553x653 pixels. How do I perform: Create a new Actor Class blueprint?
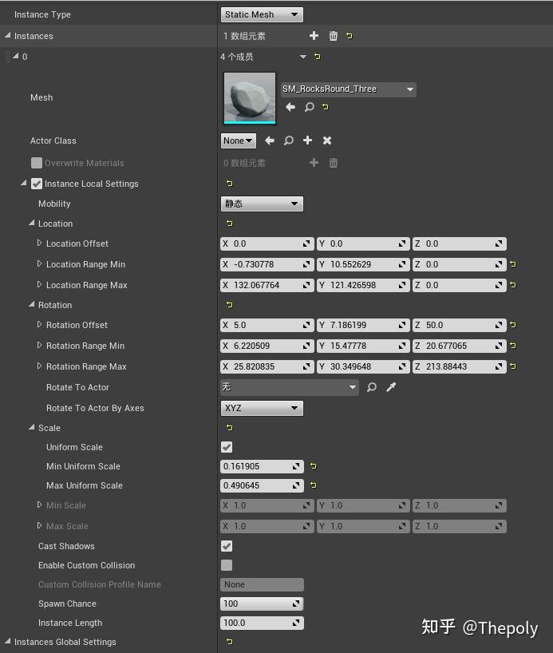click(308, 140)
